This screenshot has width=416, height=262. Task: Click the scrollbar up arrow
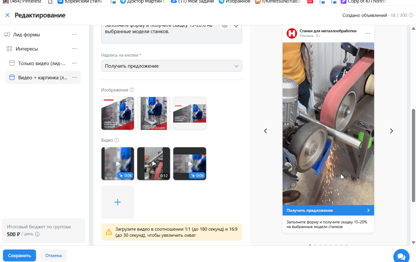tap(413, 28)
